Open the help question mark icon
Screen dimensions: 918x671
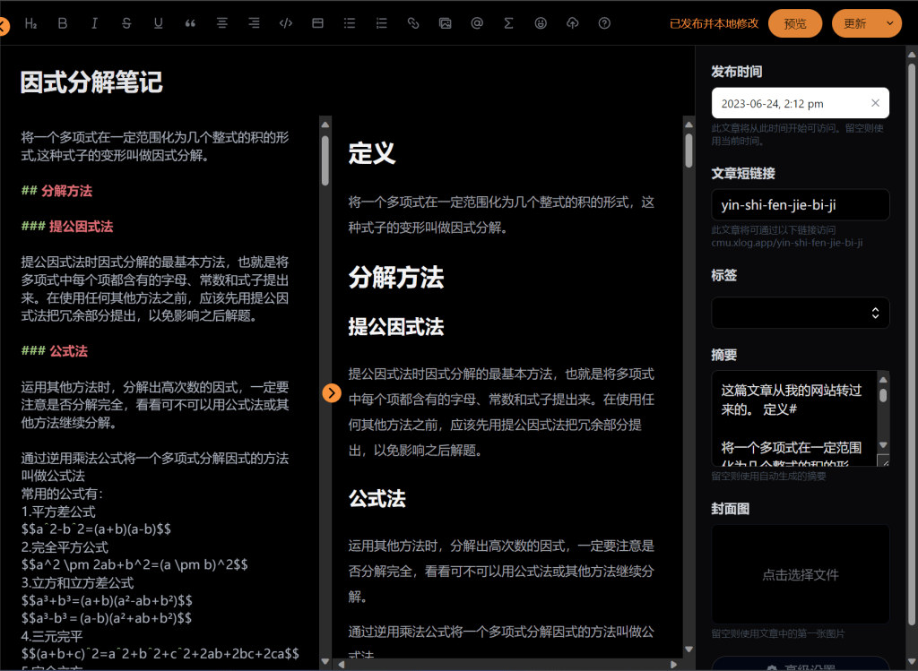click(604, 23)
